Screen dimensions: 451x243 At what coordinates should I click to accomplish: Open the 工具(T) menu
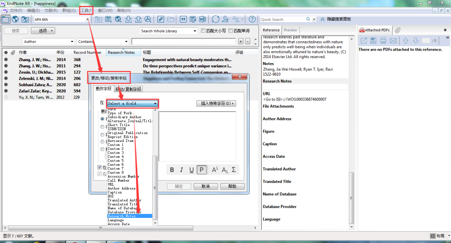pyautogui.click(x=86, y=10)
